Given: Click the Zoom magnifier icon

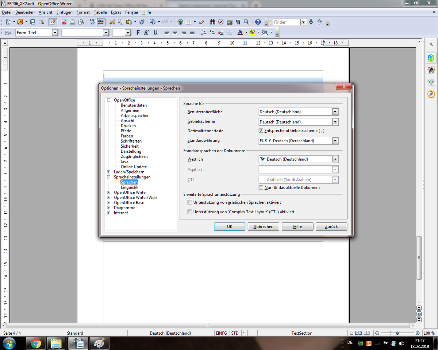Looking at the screenshot, I should [246, 22].
